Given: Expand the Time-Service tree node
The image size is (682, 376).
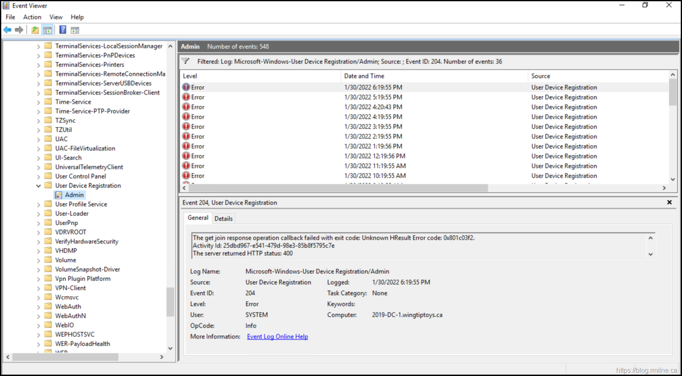Looking at the screenshot, I should (38, 102).
